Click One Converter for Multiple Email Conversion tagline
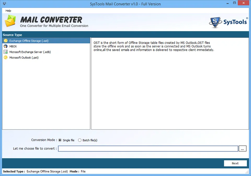The height and width of the screenshot is (176, 251). click(x=54, y=26)
